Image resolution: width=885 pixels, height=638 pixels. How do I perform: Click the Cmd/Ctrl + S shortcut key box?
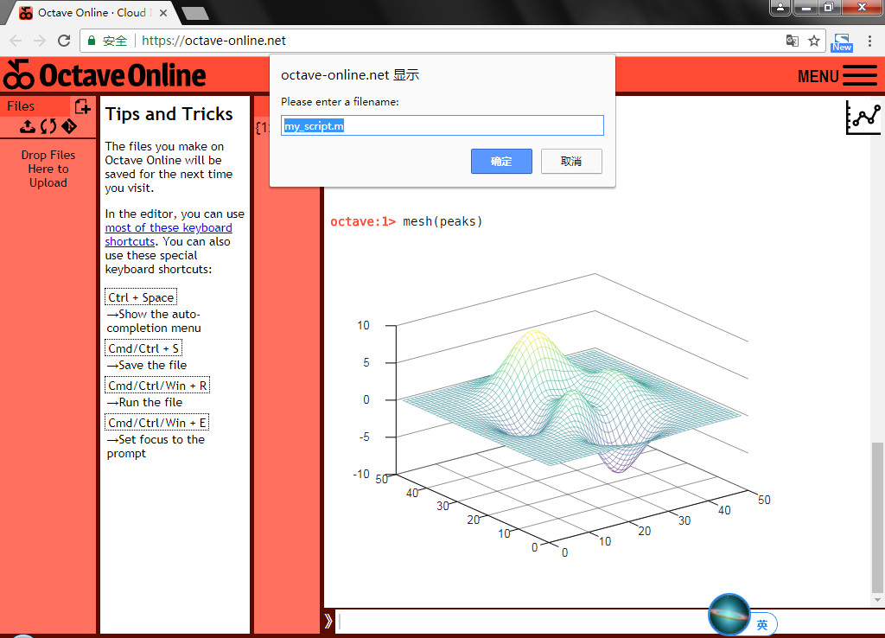click(x=143, y=348)
